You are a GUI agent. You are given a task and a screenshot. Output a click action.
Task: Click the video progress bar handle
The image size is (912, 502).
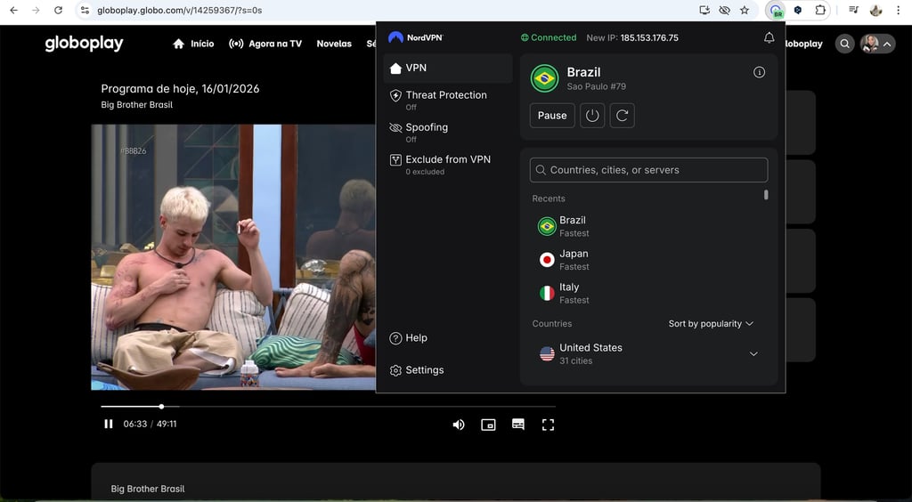tap(162, 407)
